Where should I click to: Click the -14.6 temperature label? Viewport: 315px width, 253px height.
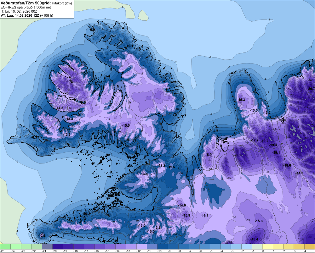tap(182, 205)
